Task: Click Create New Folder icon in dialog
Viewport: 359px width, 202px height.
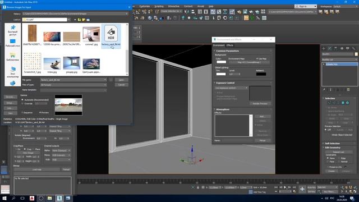Action: [x=84, y=20]
